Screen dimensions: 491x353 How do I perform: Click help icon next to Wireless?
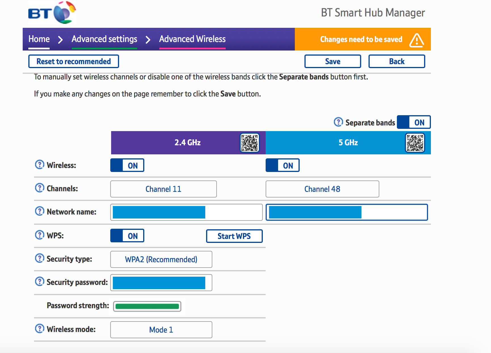coord(39,165)
